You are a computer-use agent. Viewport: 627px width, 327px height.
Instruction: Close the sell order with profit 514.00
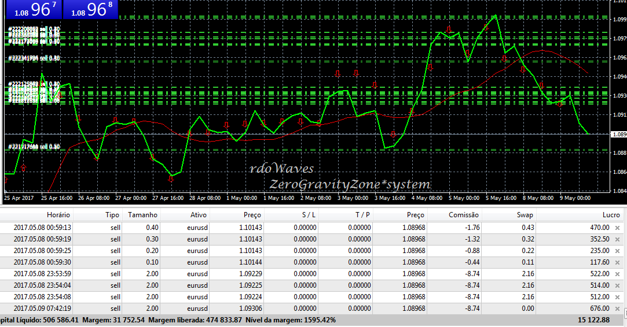point(617,285)
